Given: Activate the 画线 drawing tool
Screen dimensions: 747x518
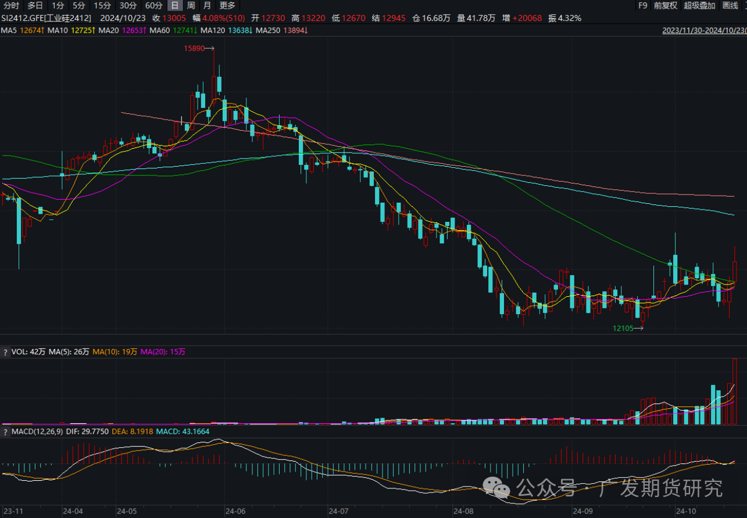Looking at the screenshot, I should pyautogui.click(x=730, y=6).
